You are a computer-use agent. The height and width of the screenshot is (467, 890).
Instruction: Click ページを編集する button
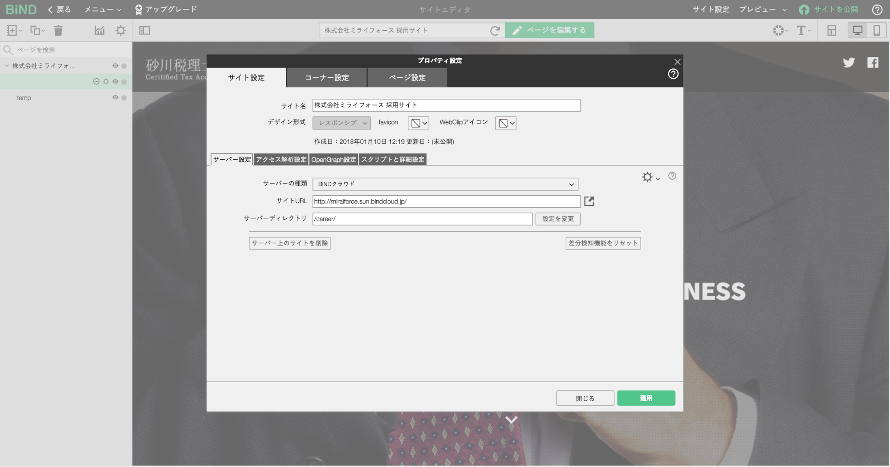(549, 30)
